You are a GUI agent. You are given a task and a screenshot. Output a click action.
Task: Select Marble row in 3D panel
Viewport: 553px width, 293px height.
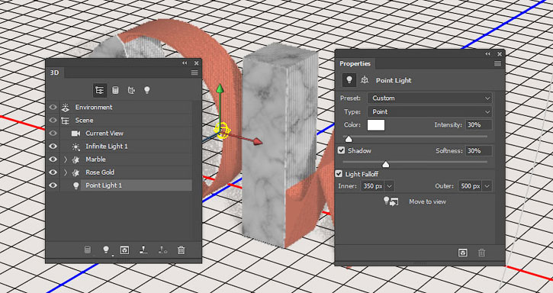click(x=126, y=159)
